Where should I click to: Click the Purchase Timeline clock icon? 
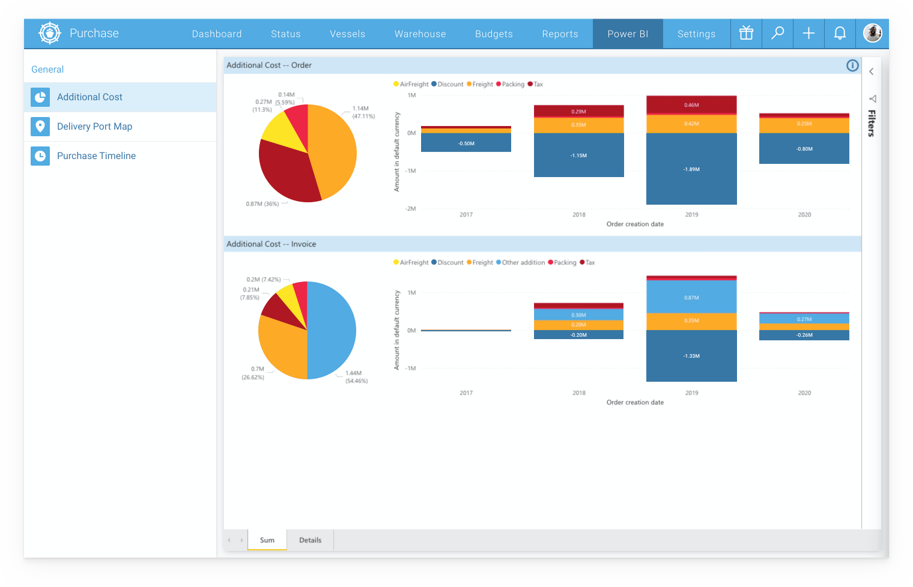coord(40,156)
